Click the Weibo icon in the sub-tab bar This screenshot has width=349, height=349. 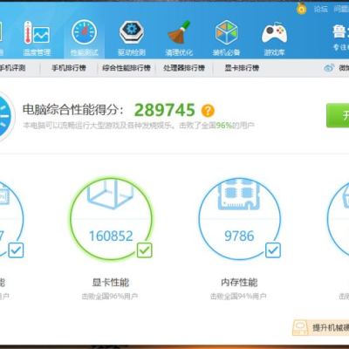tap(329, 68)
